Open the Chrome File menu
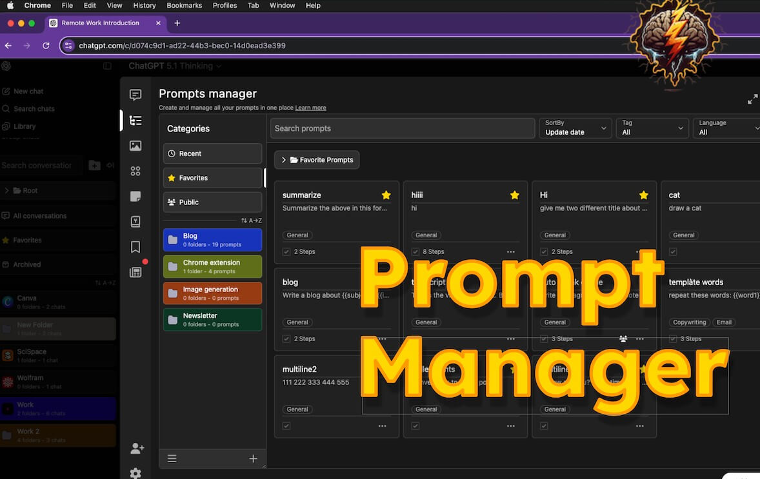Viewport: 760px width, 479px height. coord(67,5)
